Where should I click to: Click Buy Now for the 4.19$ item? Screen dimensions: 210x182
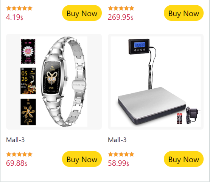click(x=82, y=13)
